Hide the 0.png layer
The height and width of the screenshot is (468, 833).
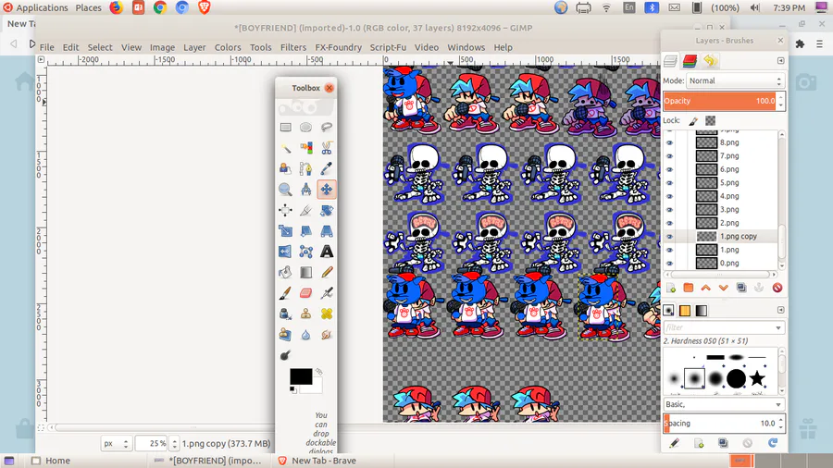point(669,264)
